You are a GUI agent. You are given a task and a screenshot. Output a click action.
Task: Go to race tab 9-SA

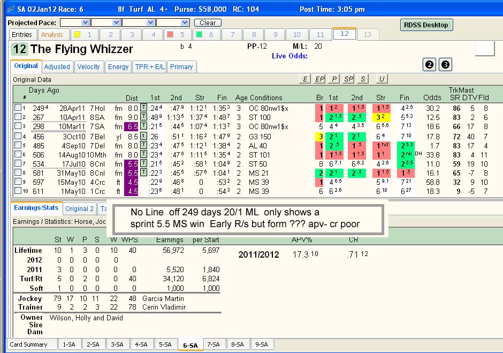pyautogui.click(x=262, y=344)
